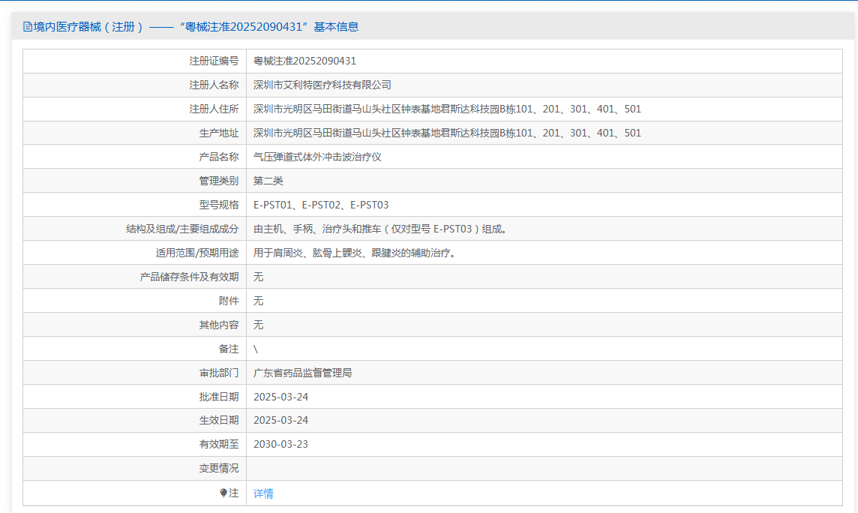Screen dimensions: 858x513
Task: Open the 详情 link in the 注 row
Action: (x=263, y=493)
